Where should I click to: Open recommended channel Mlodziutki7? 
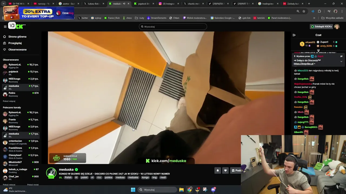[21, 164]
